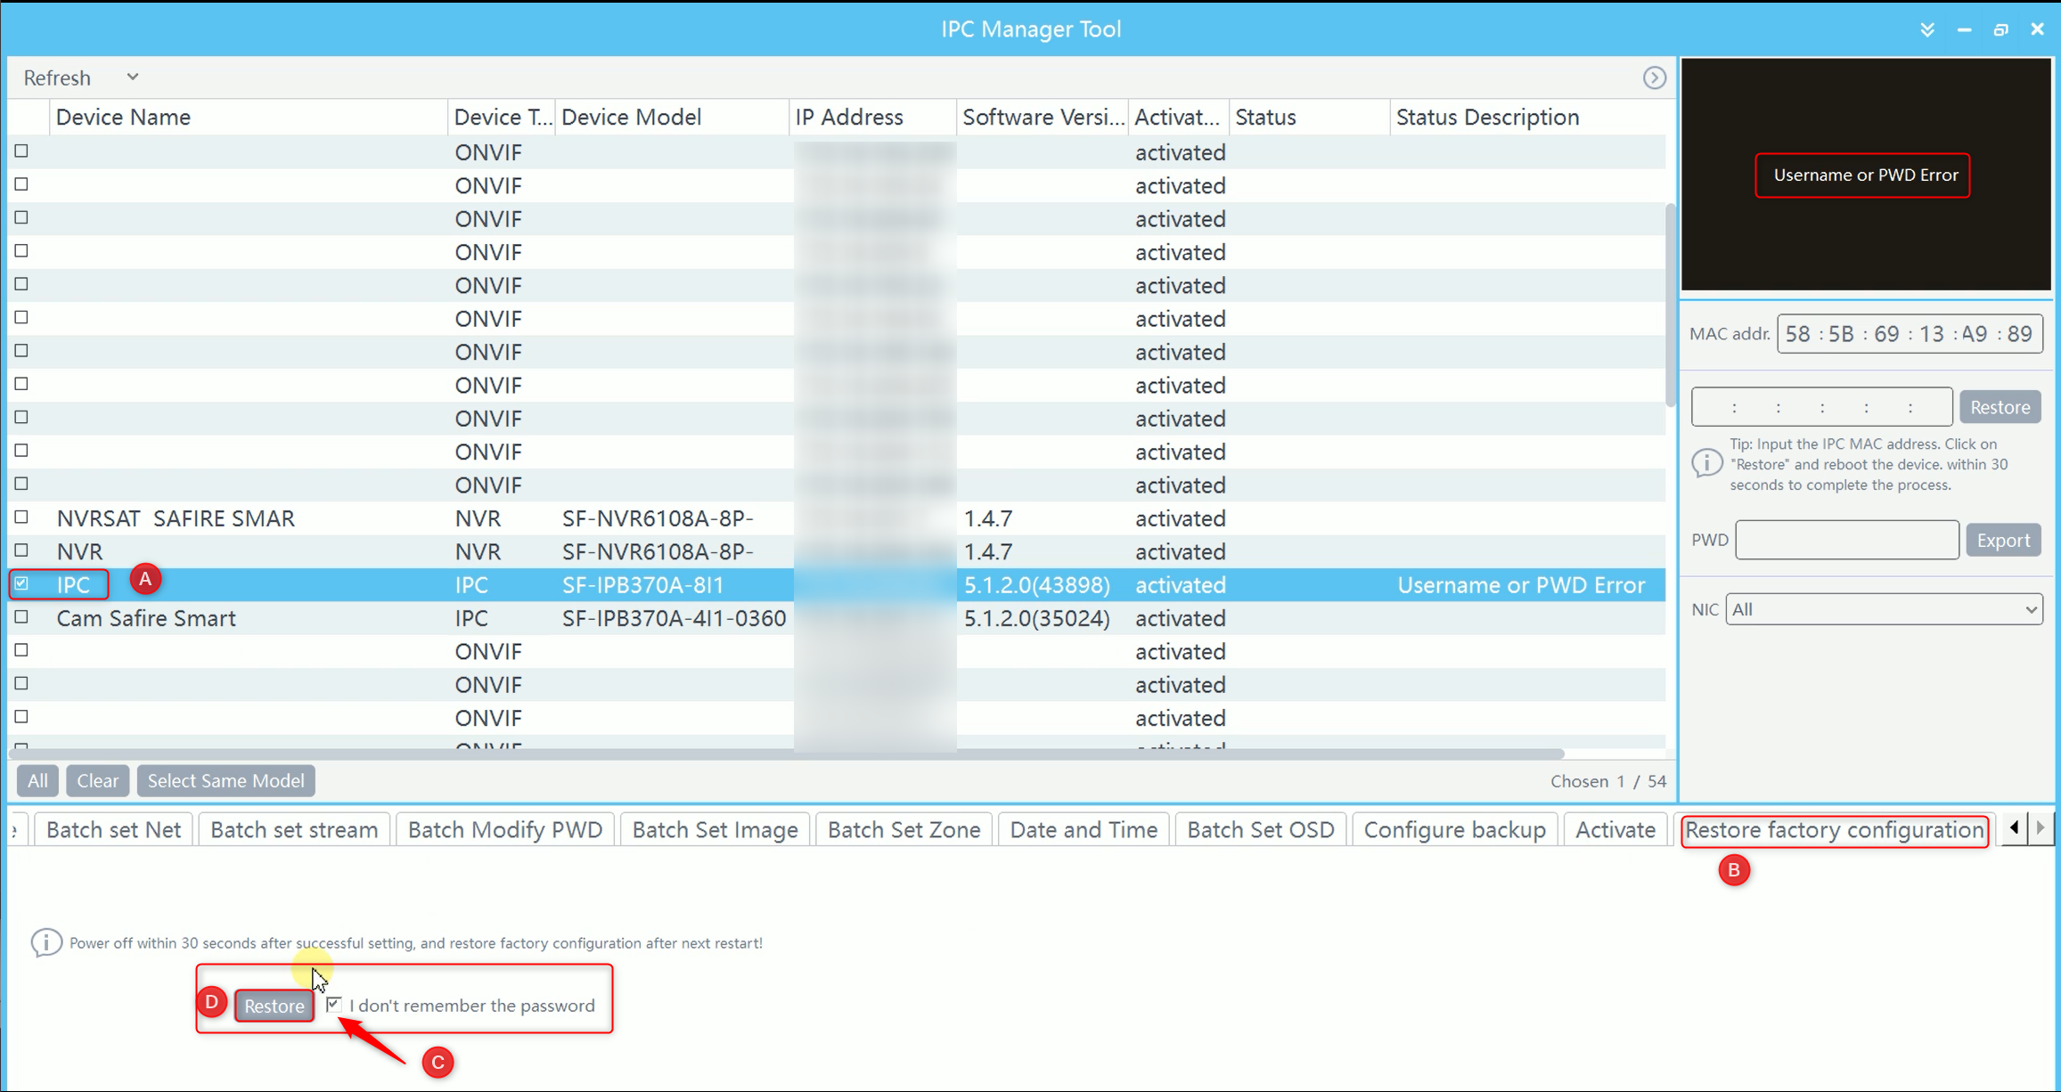Check the Cam Safire Smart row checkbox
The height and width of the screenshot is (1092, 2061).
tap(21, 617)
